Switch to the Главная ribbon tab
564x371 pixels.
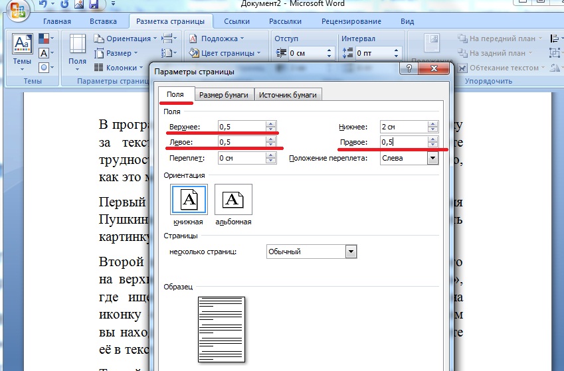pos(57,21)
